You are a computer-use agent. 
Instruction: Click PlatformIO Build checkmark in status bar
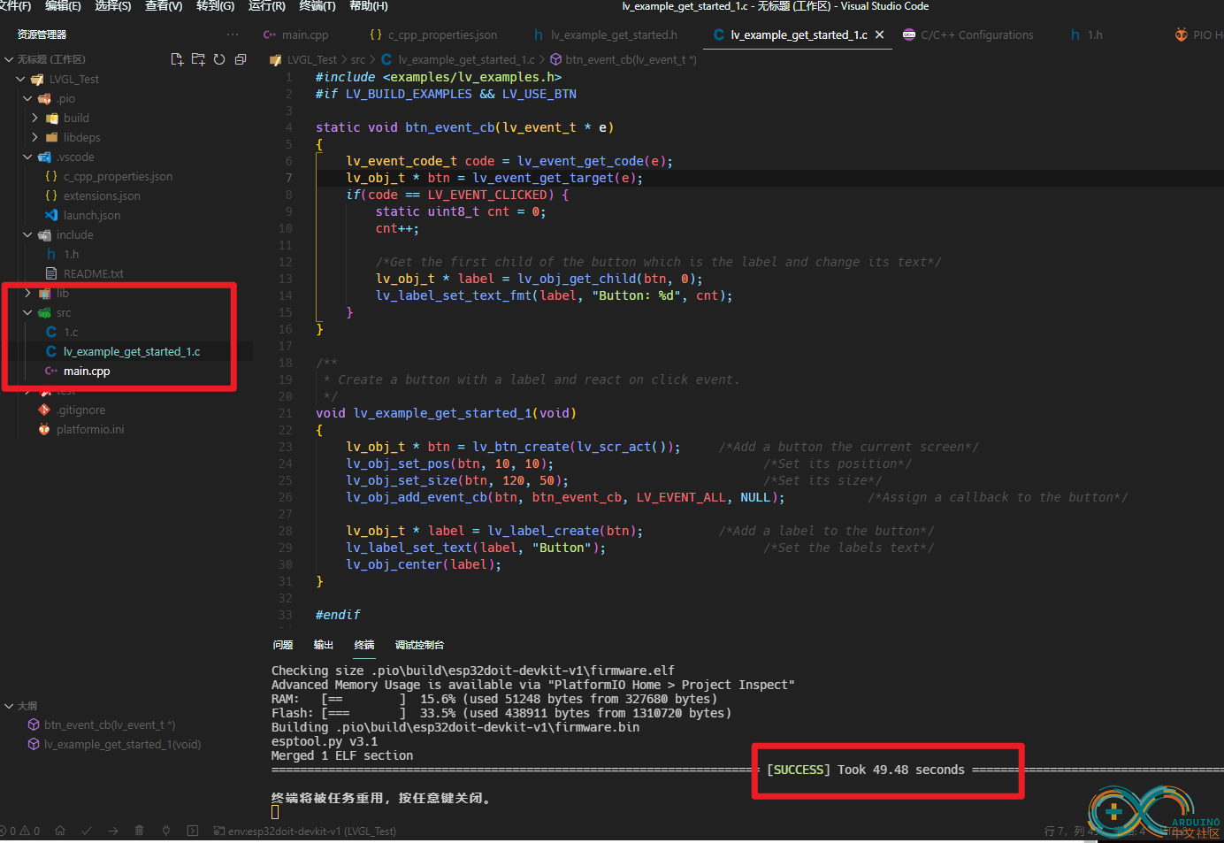point(87,831)
